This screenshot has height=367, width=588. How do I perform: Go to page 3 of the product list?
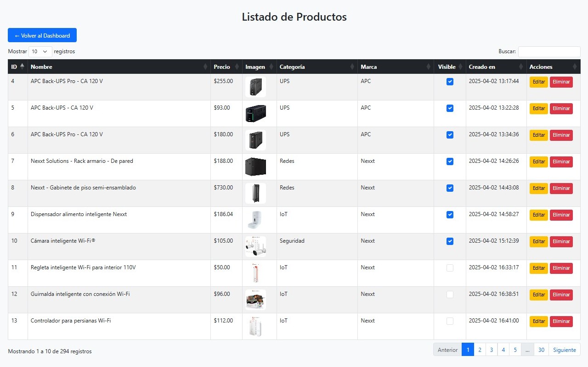point(492,350)
